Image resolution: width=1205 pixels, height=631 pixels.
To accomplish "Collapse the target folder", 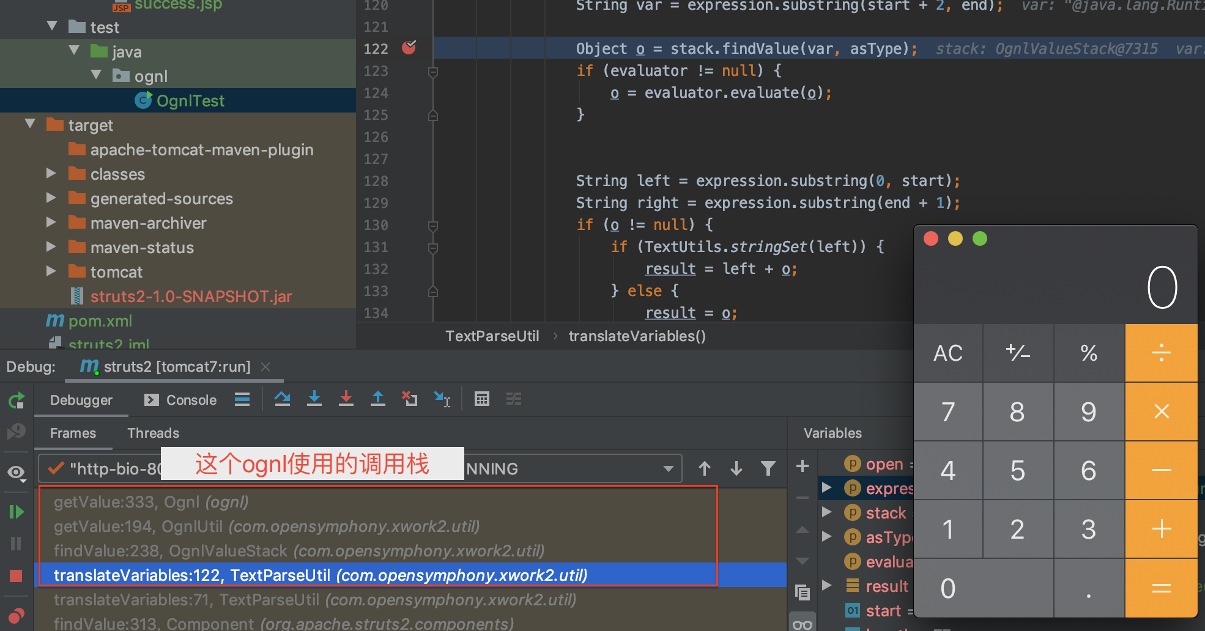I will [x=31, y=124].
